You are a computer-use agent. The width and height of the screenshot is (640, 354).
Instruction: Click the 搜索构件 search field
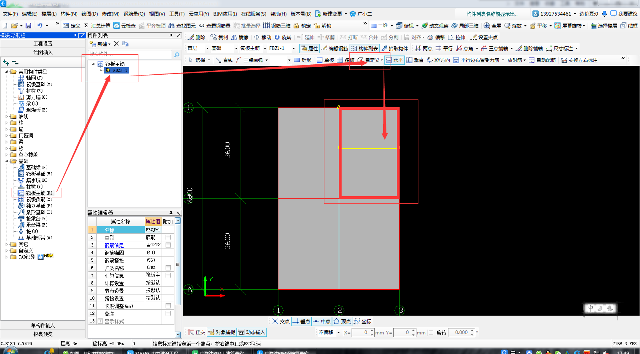click(x=130, y=54)
